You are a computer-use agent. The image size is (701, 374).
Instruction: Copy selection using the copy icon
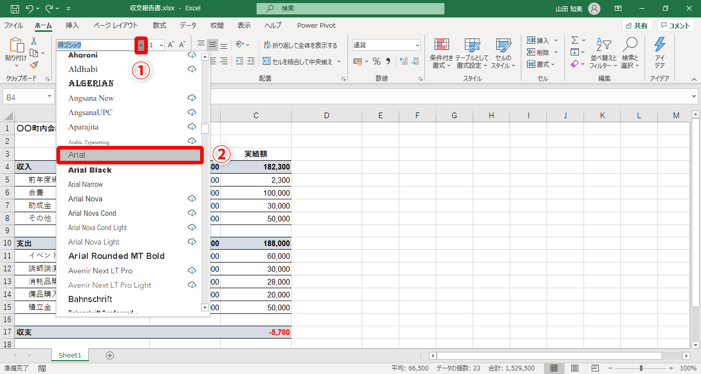coord(34,53)
